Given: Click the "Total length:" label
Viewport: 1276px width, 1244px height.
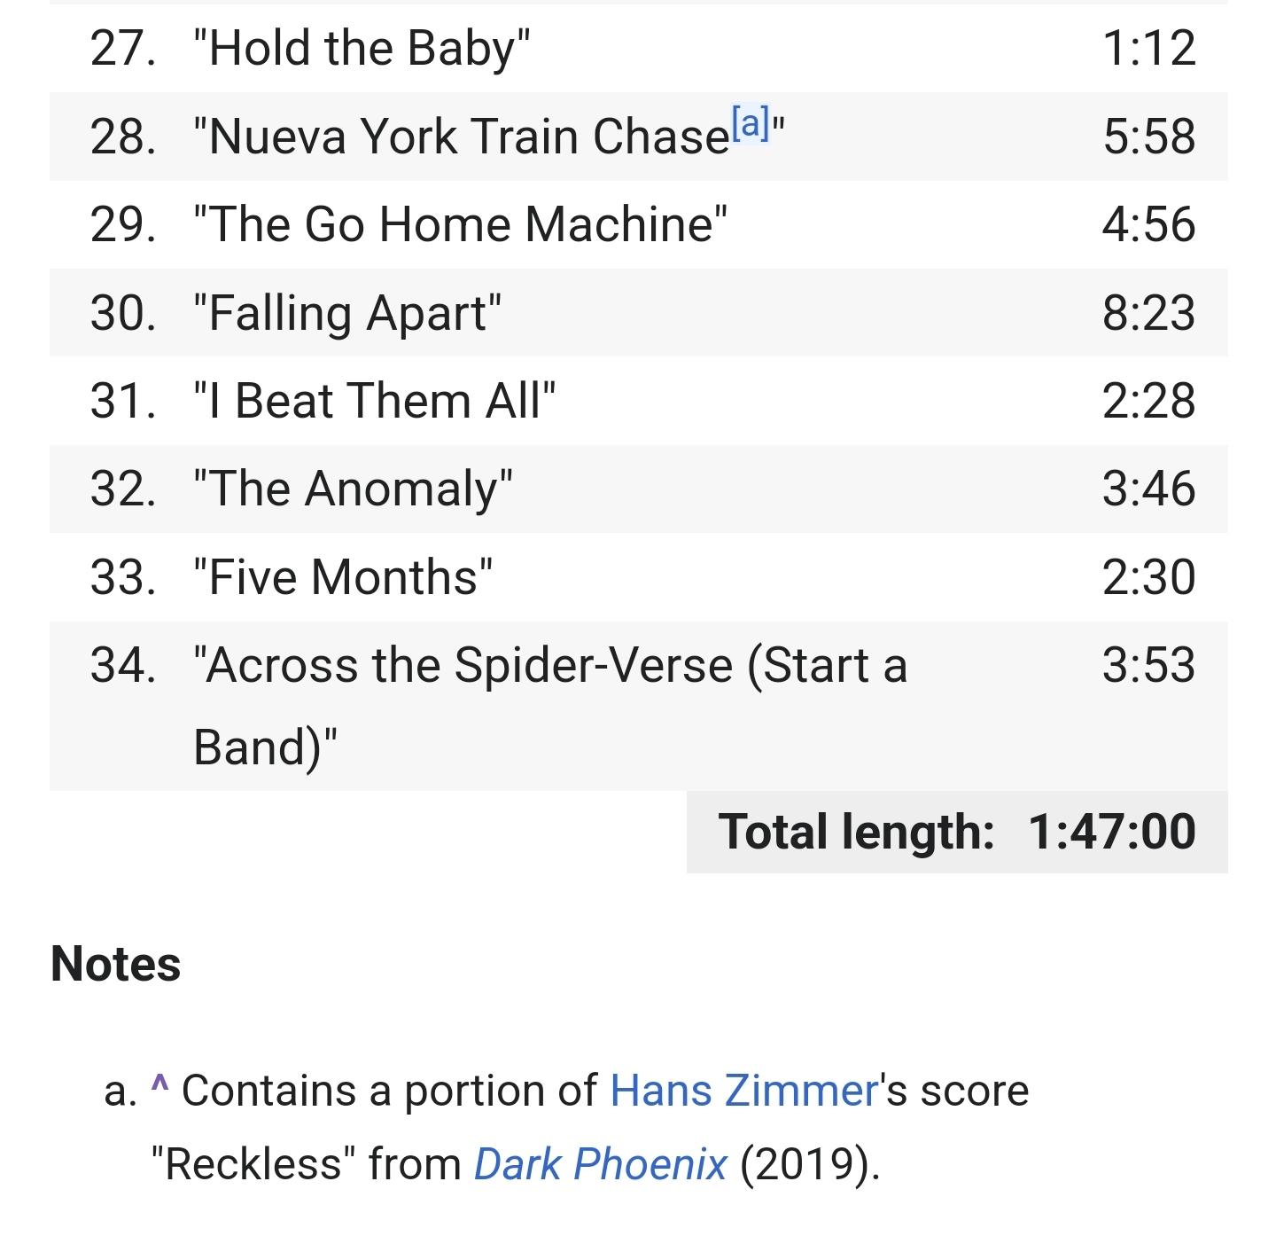Looking at the screenshot, I should coord(856,832).
